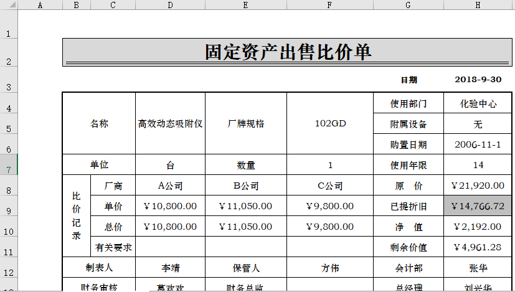Click the net value cell ¥2,192.00
Screen dimensions: 515x292
(x=478, y=227)
